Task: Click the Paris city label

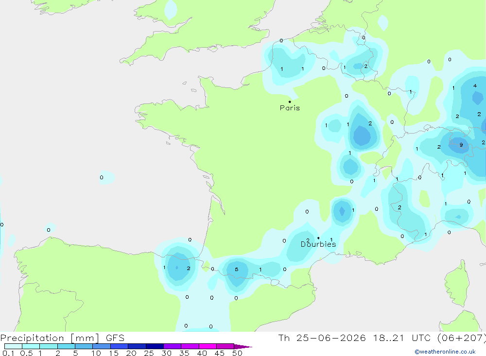Action: pos(290,108)
